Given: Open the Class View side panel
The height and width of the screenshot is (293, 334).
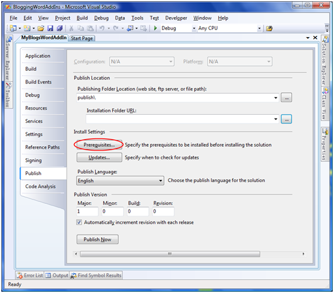Looking at the screenshot, I should coord(325,104).
